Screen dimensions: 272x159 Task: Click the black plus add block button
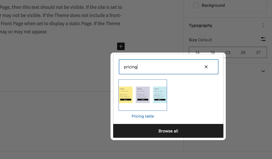(121, 46)
